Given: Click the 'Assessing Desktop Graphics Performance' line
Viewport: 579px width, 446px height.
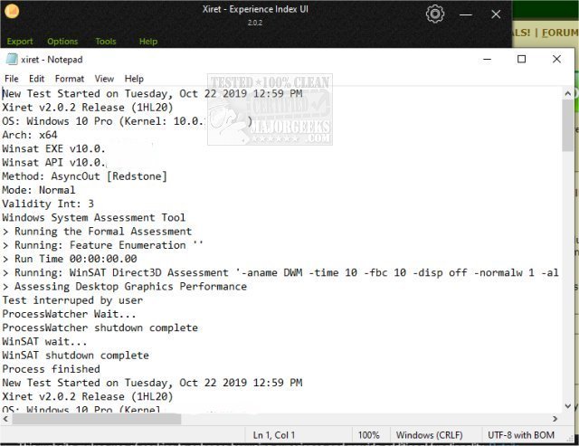Looking at the screenshot, I should (x=125, y=287).
